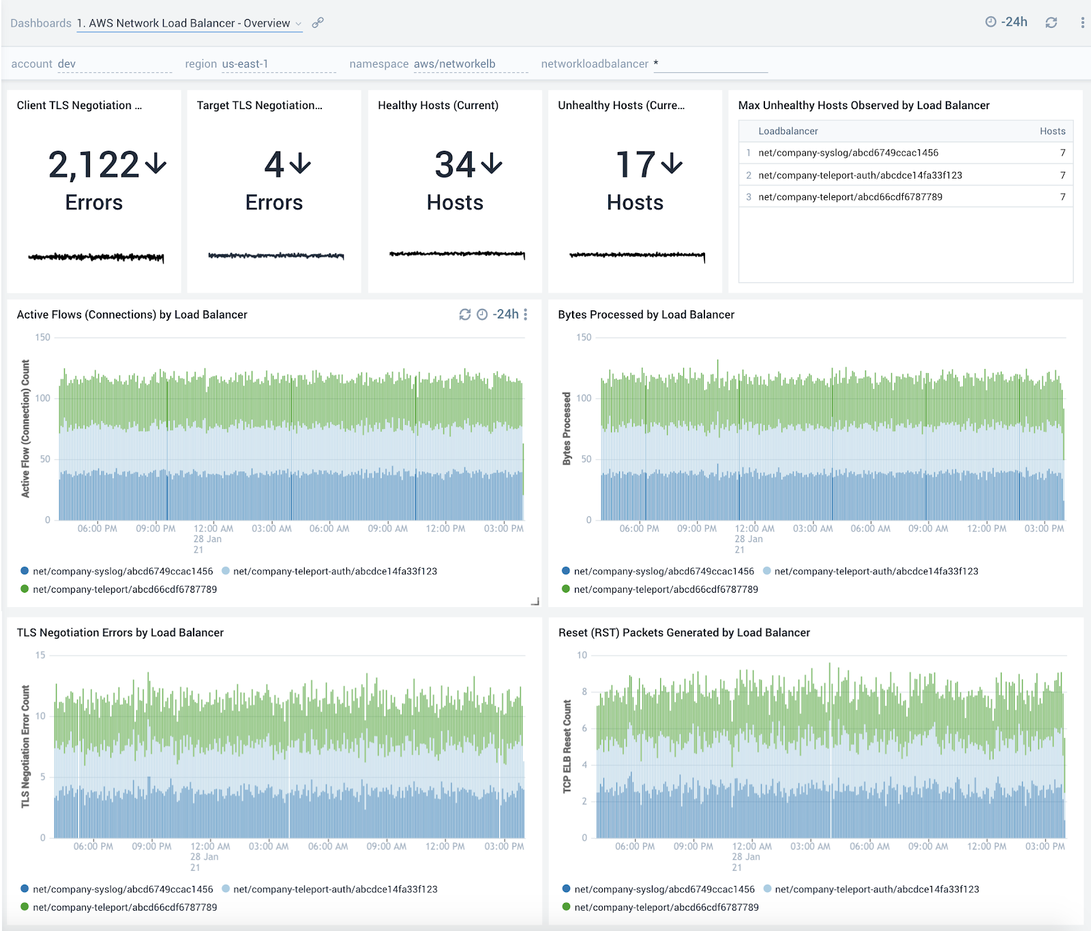The width and height of the screenshot is (1091, 931).
Task: Select net/company-syslog row in Max Unhealthy Hosts table
Action: pos(848,153)
